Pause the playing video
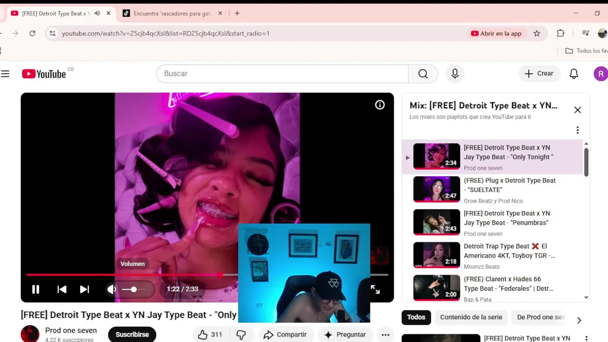Image resolution: width=608 pixels, height=342 pixels. (36, 289)
